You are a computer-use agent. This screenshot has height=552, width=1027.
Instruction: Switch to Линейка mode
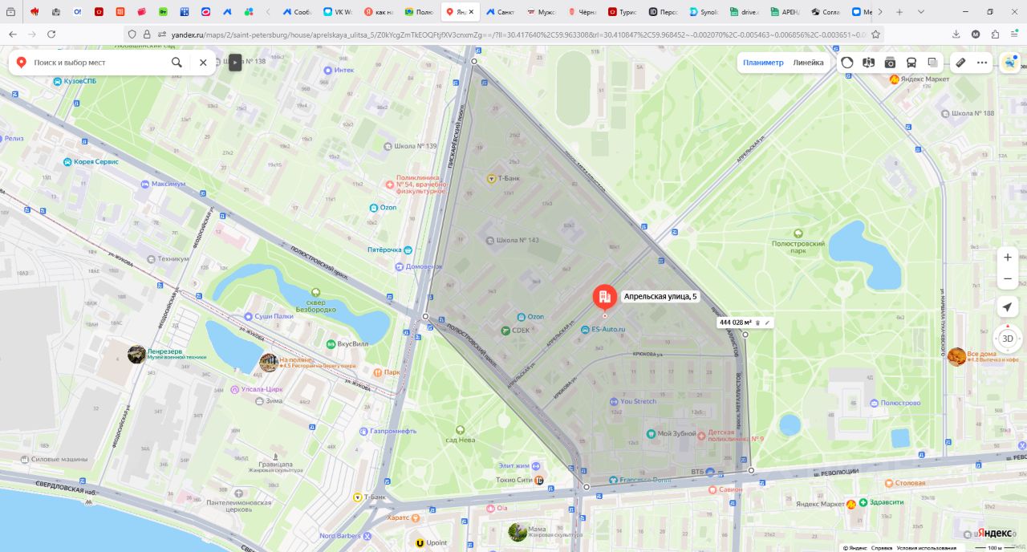coord(808,63)
